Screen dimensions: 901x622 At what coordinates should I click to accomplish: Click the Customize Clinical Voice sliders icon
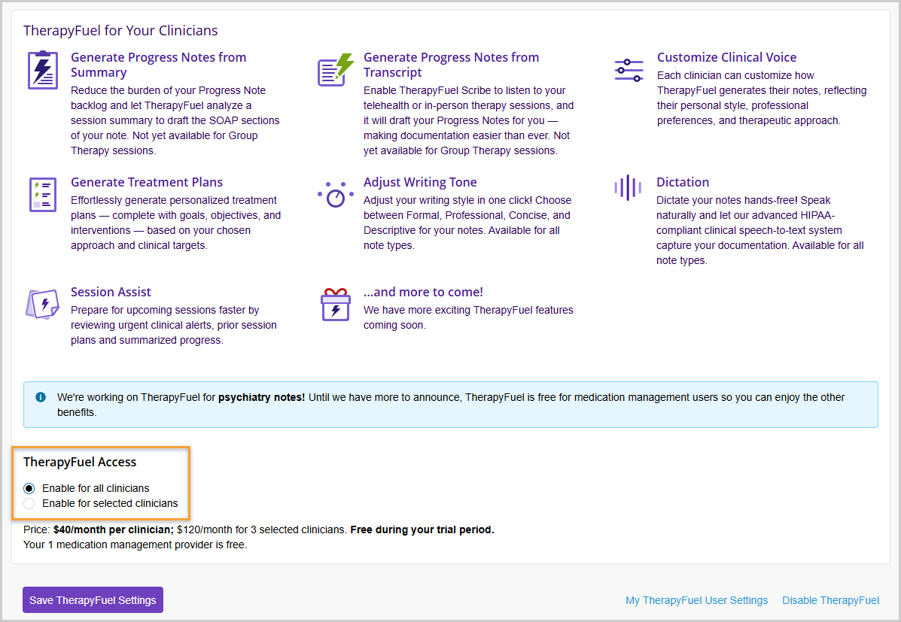629,70
